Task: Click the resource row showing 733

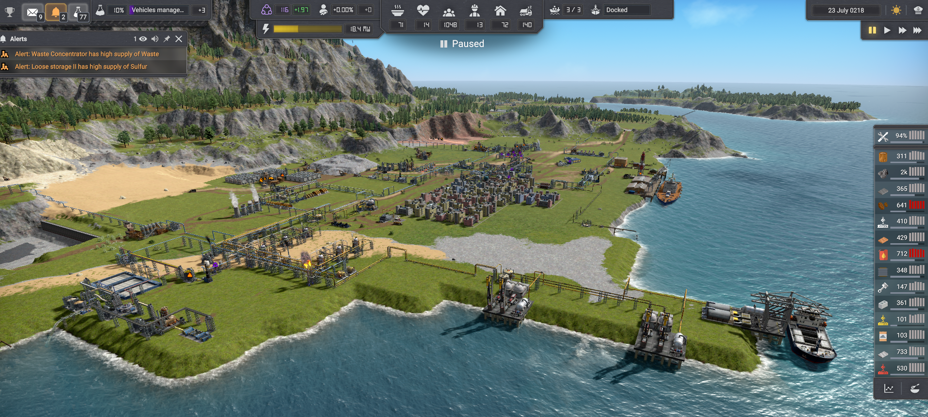Action: [901, 351]
